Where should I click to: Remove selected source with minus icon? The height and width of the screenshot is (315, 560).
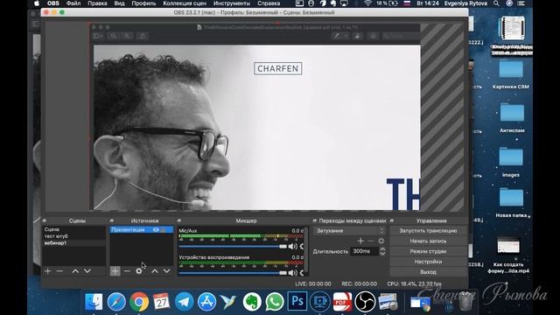pyautogui.click(x=127, y=271)
